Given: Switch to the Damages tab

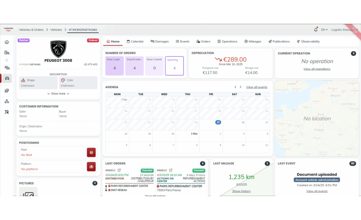Looking at the screenshot, I should (159, 41).
